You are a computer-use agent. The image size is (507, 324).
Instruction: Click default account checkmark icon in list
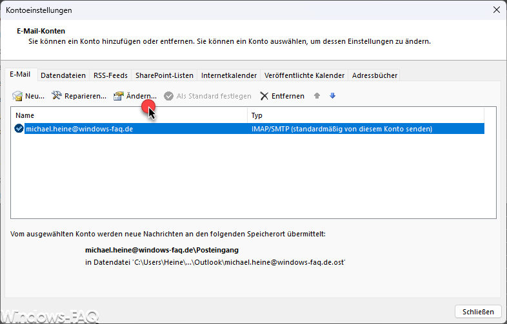click(x=19, y=129)
